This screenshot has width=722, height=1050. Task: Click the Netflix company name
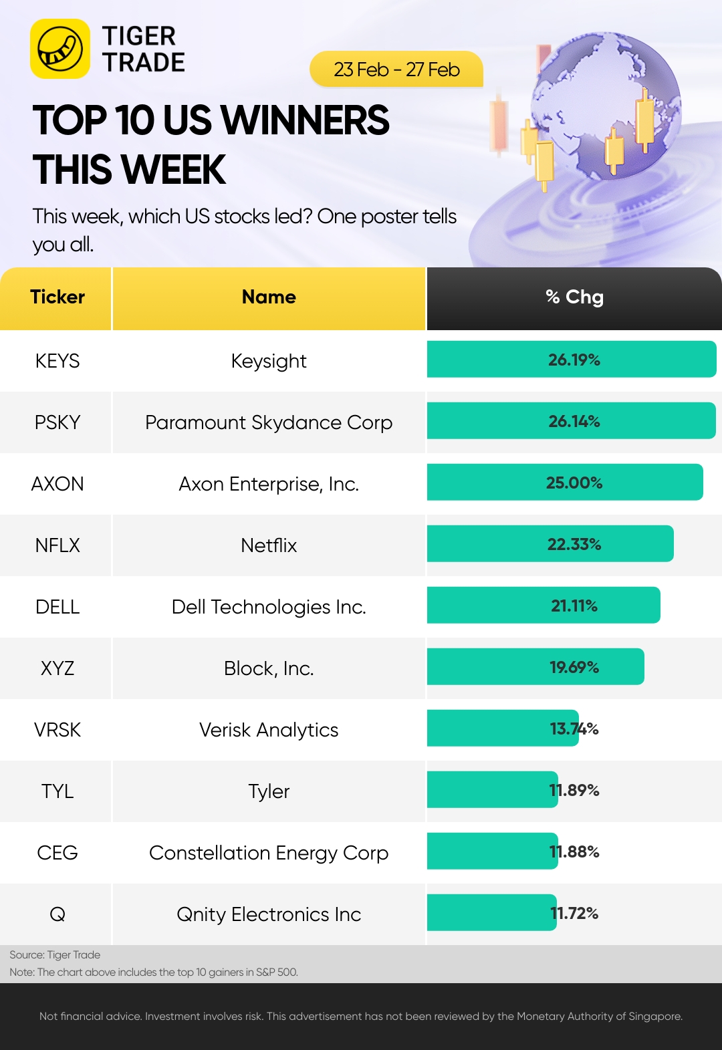269,545
